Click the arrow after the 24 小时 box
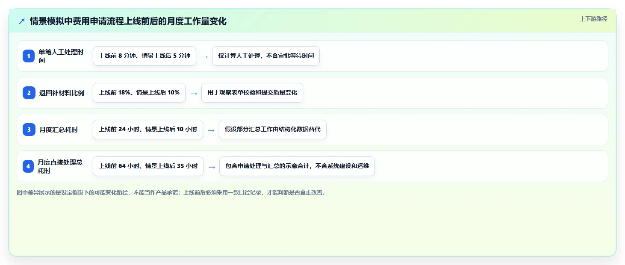 coord(211,130)
